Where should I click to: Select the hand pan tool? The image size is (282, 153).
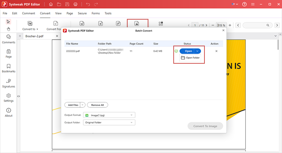(x=8, y=29)
